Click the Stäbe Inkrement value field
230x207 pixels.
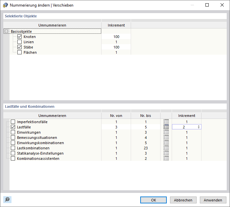pyautogui.click(x=116, y=47)
